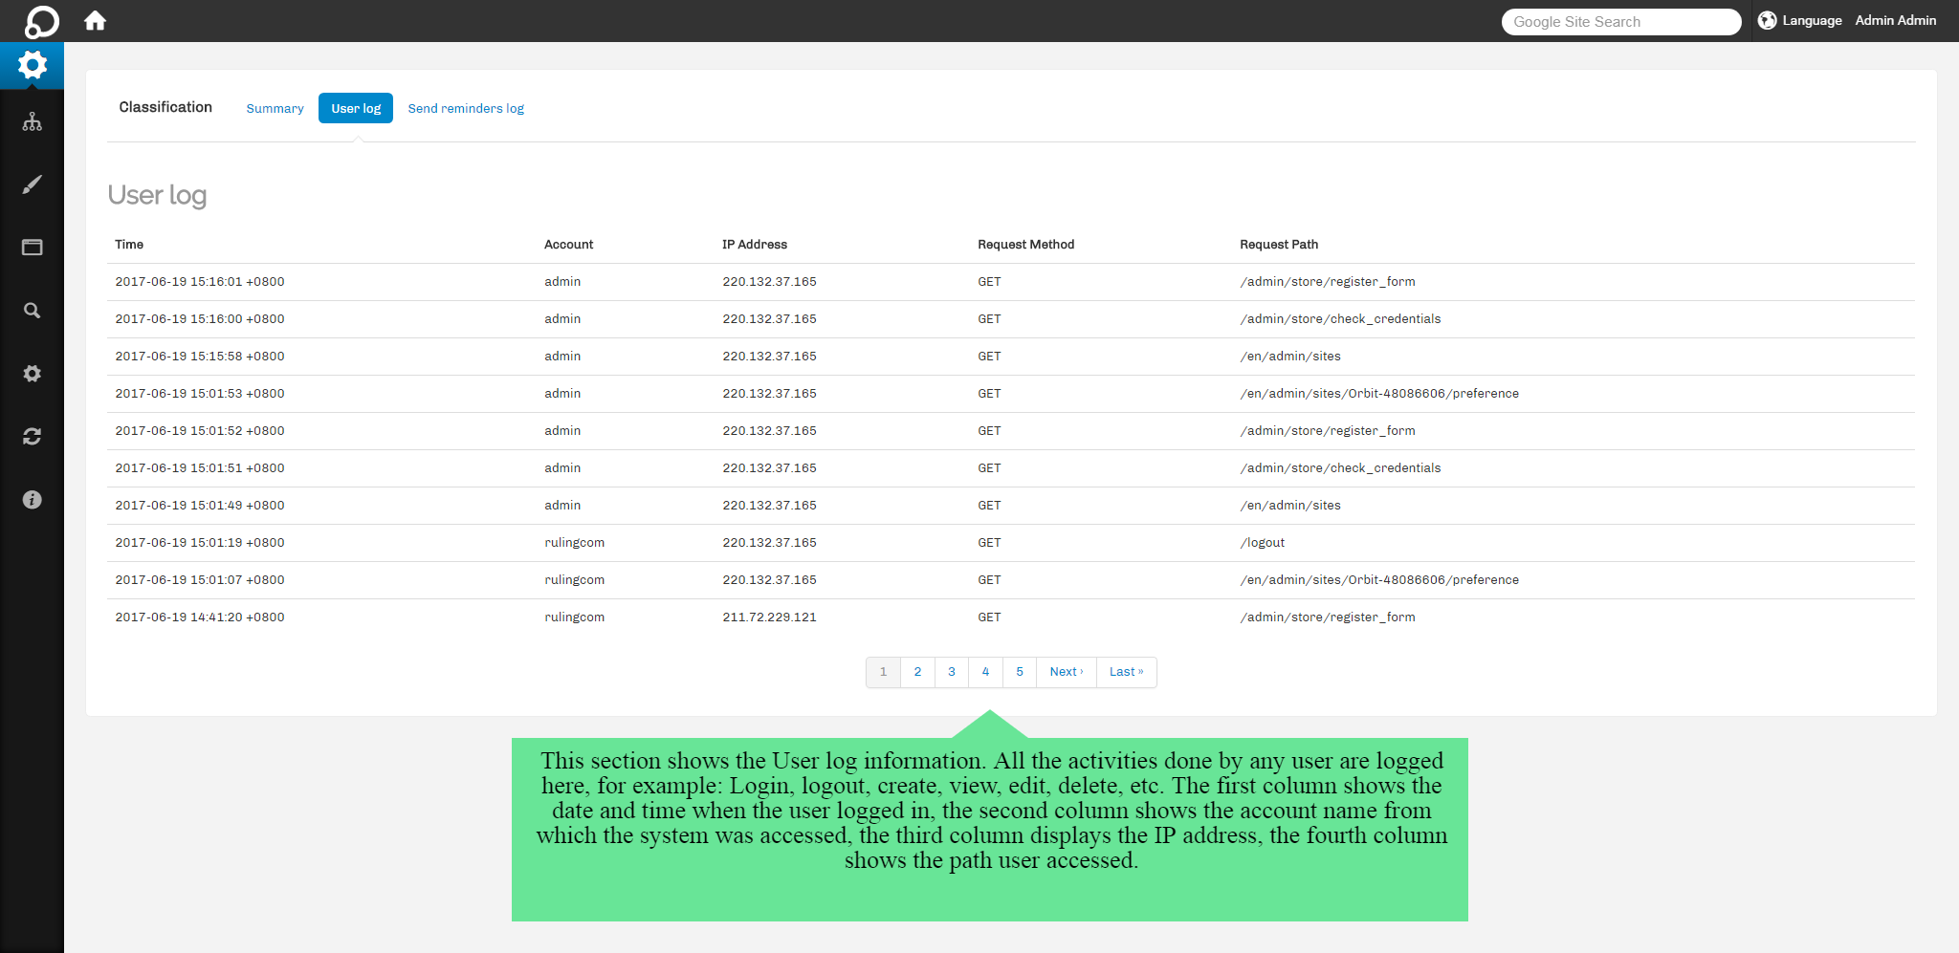Click the Orbit logo icon

41,21
